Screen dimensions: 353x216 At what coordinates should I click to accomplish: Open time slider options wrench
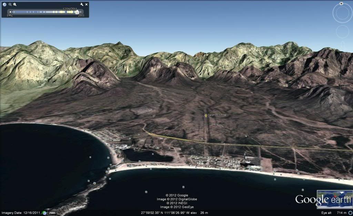82,4
